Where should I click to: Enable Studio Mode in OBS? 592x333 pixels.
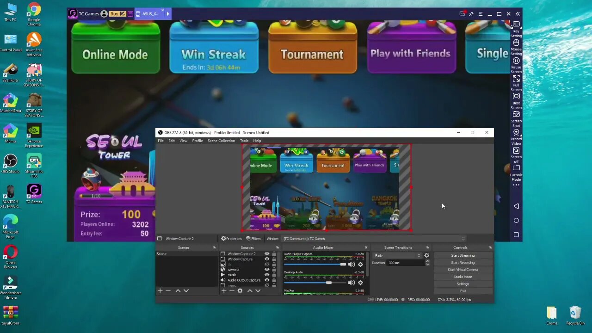[x=463, y=277]
